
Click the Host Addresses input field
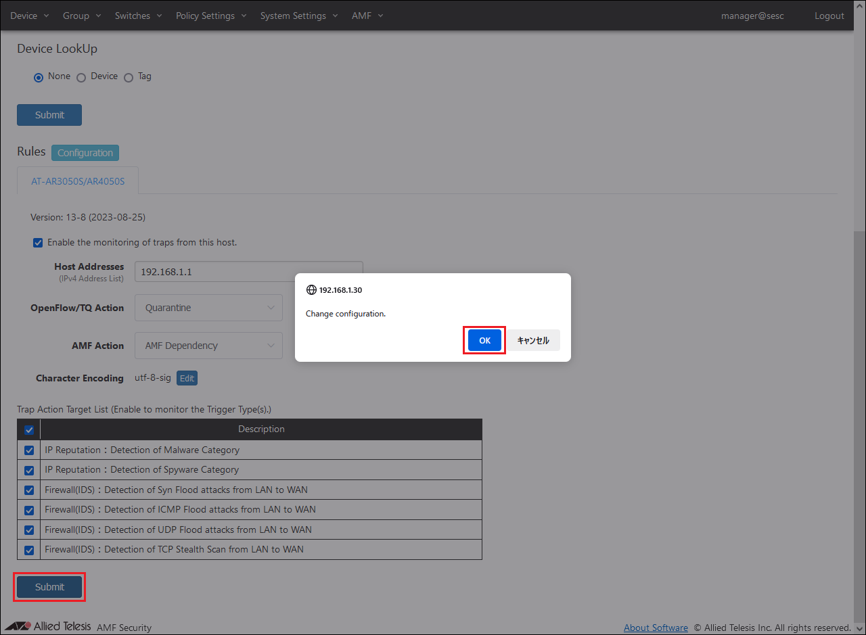[x=248, y=272]
